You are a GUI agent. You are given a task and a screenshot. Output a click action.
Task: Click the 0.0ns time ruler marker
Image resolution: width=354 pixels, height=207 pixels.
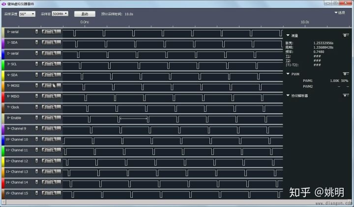point(85,22)
